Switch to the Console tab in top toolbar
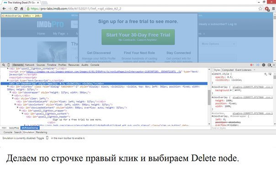The height and width of the screenshot is (176, 276). click(x=95, y=65)
